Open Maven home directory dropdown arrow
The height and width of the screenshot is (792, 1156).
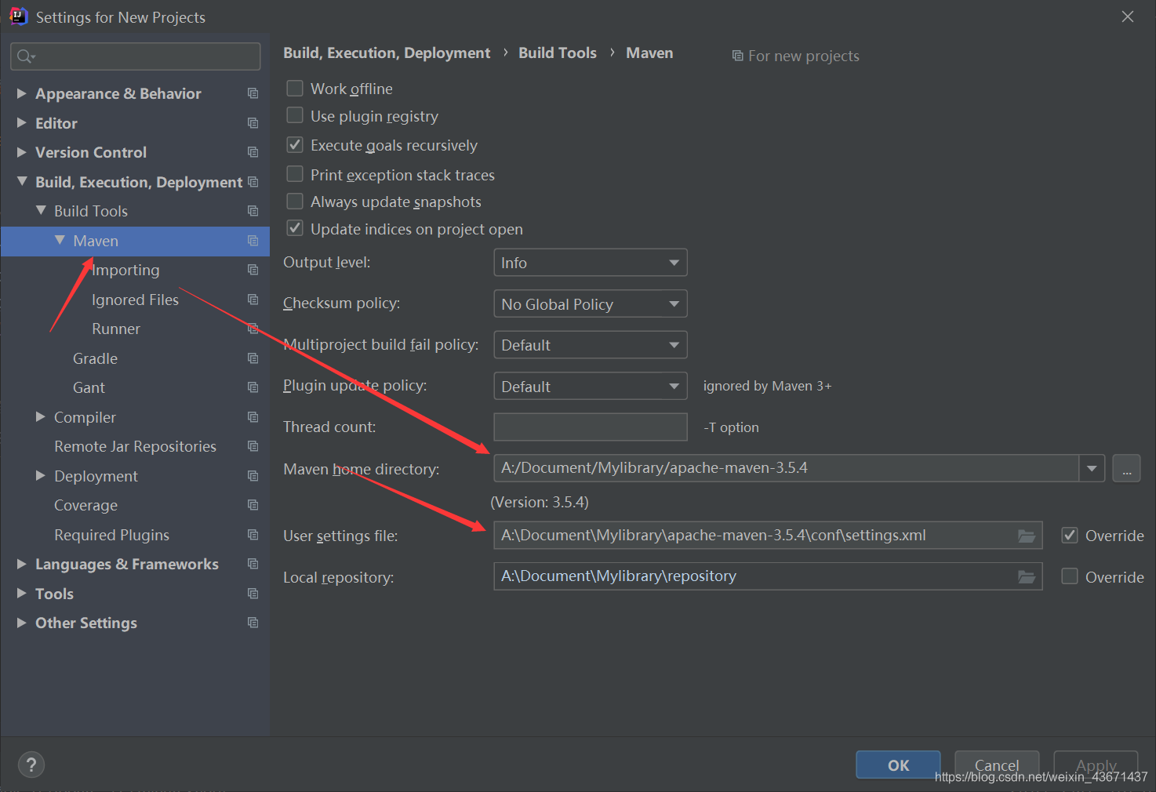point(1092,468)
